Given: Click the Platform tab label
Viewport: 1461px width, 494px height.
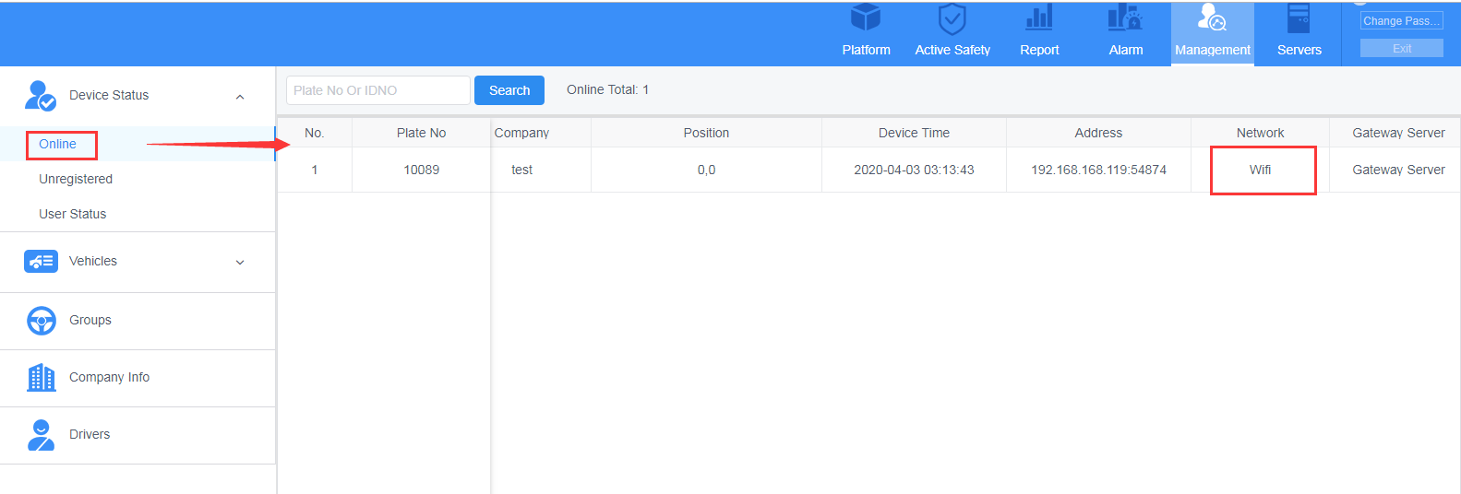Looking at the screenshot, I should click(866, 50).
